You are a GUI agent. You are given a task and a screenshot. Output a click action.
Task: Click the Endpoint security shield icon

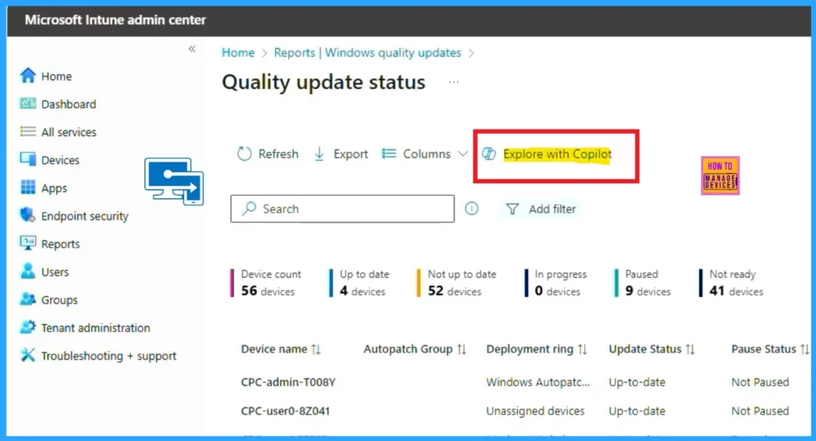[x=28, y=215]
